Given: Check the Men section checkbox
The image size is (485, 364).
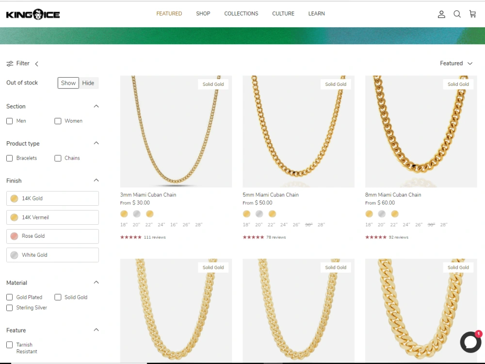Looking at the screenshot, I should click(10, 121).
